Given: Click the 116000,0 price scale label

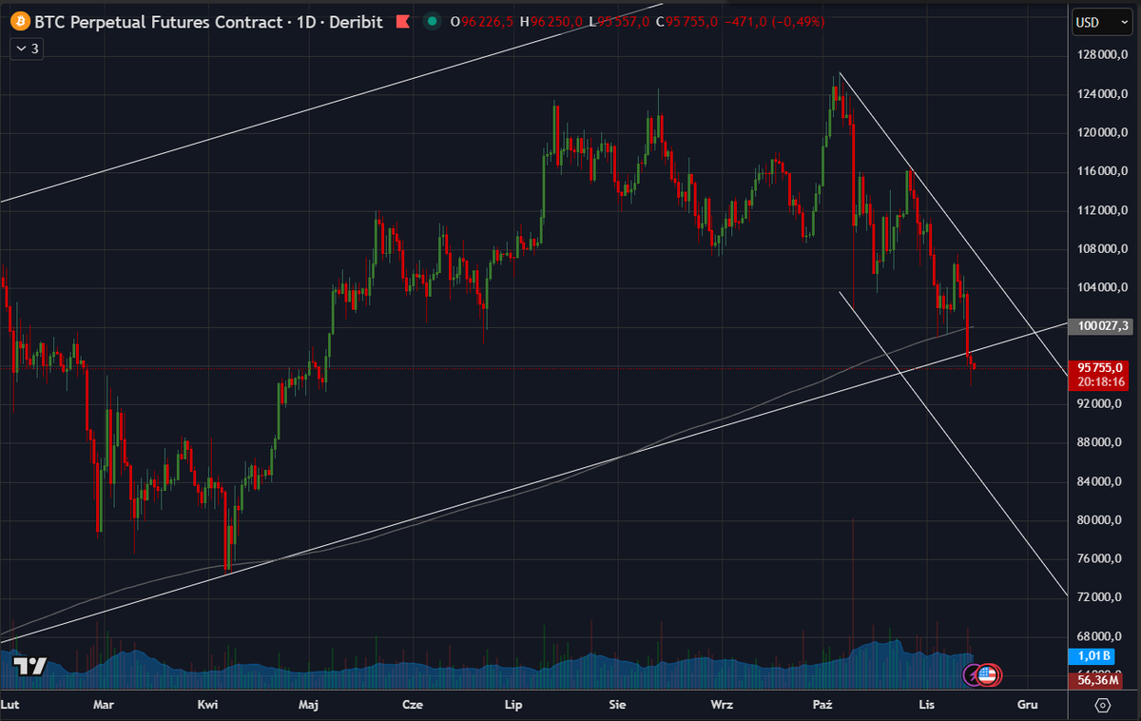Looking at the screenshot, I should [1101, 171].
